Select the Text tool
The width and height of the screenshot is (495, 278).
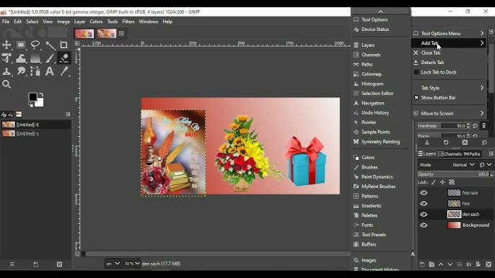click(x=50, y=71)
